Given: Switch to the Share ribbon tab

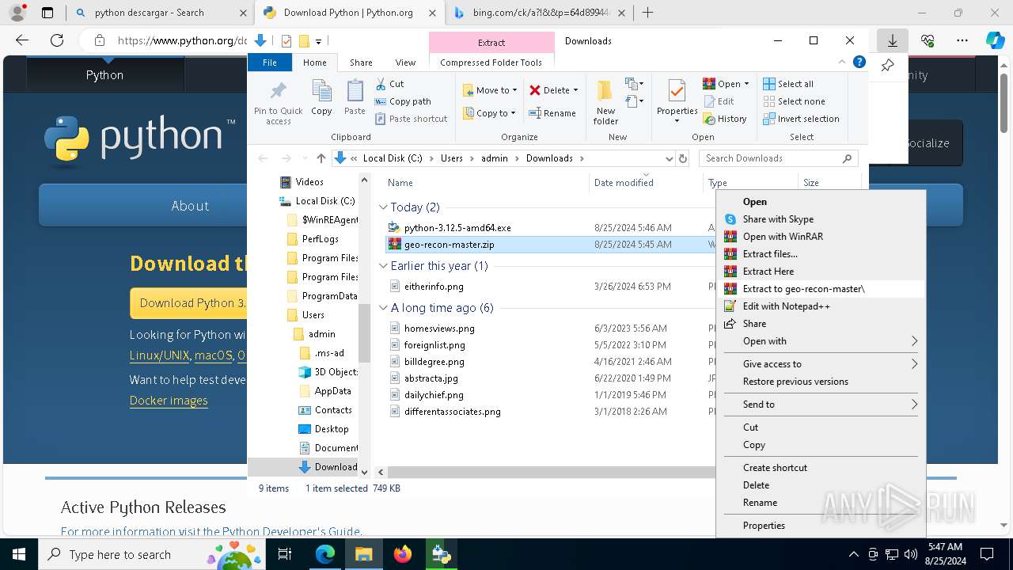Looking at the screenshot, I should point(361,63).
